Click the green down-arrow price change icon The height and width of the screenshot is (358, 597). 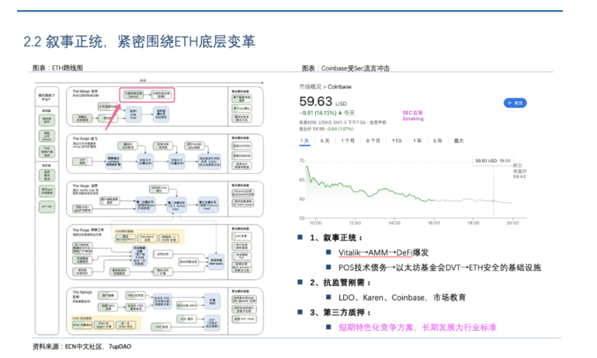340,113
